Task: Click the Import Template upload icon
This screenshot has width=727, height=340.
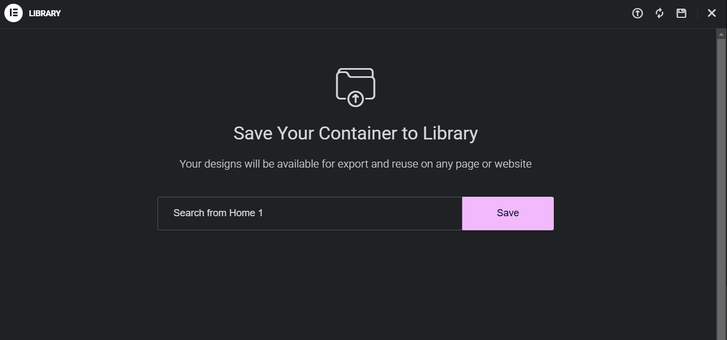Action: [x=638, y=14]
